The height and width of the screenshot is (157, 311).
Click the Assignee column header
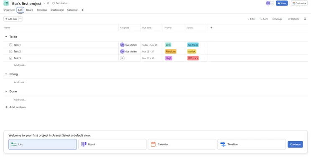pyautogui.click(x=130, y=27)
